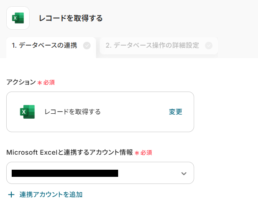
Task: Click the plus icon beside 連携アカウントを追加
Action: point(11,194)
